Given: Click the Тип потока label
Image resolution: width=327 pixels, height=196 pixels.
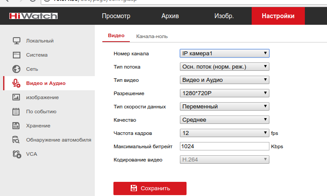Looking at the screenshot, I should click(x=127, y=67).
